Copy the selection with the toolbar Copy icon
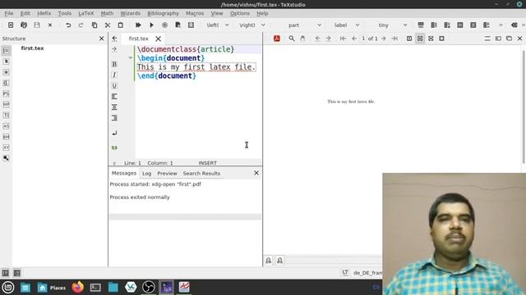The width and height of the screenshot is (526, 295). point(95,25)
